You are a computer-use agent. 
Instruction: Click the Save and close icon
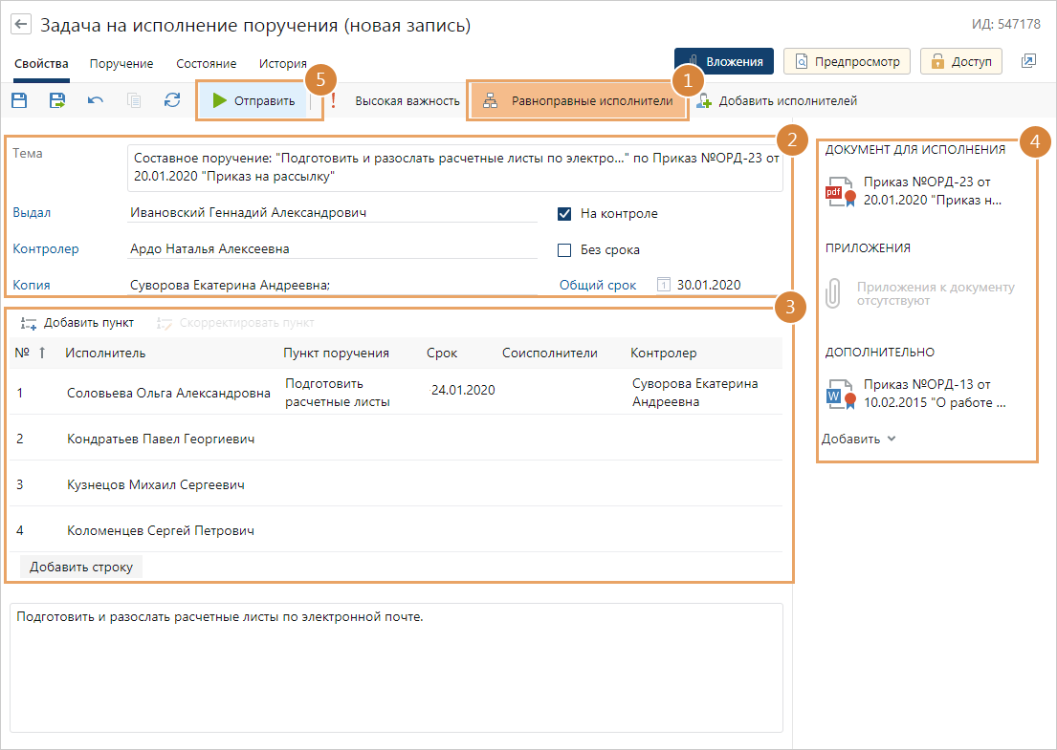tap(57, 100)
